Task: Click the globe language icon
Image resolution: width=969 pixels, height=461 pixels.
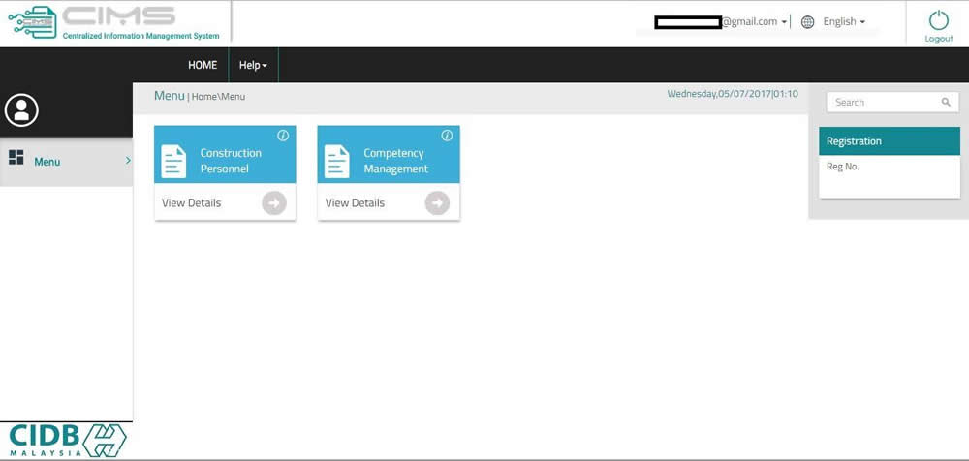Action: (807, 22)
